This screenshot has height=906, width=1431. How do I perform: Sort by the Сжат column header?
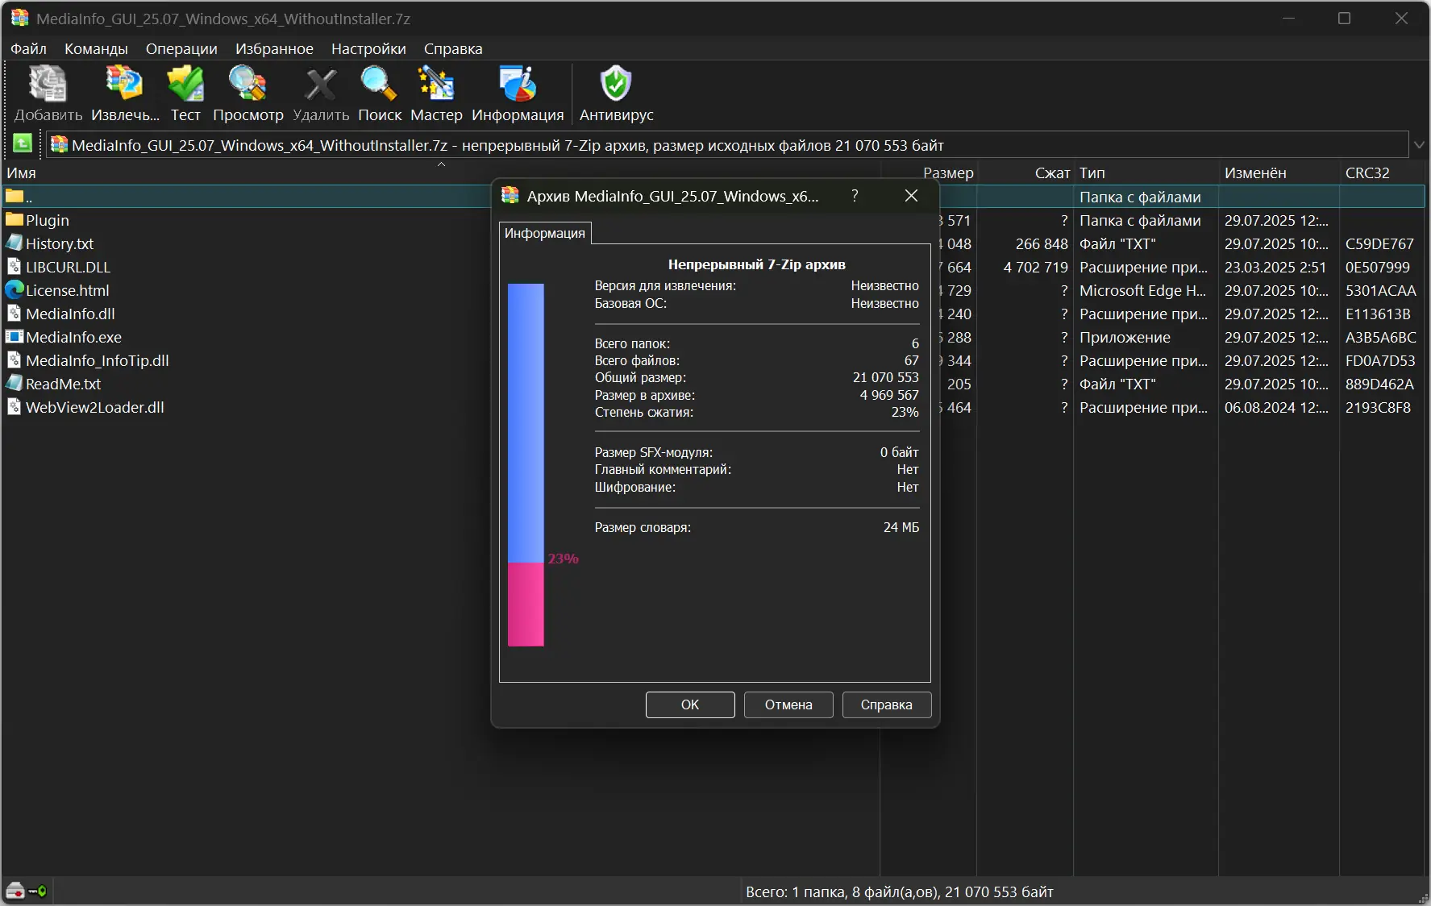(1025, 172)
